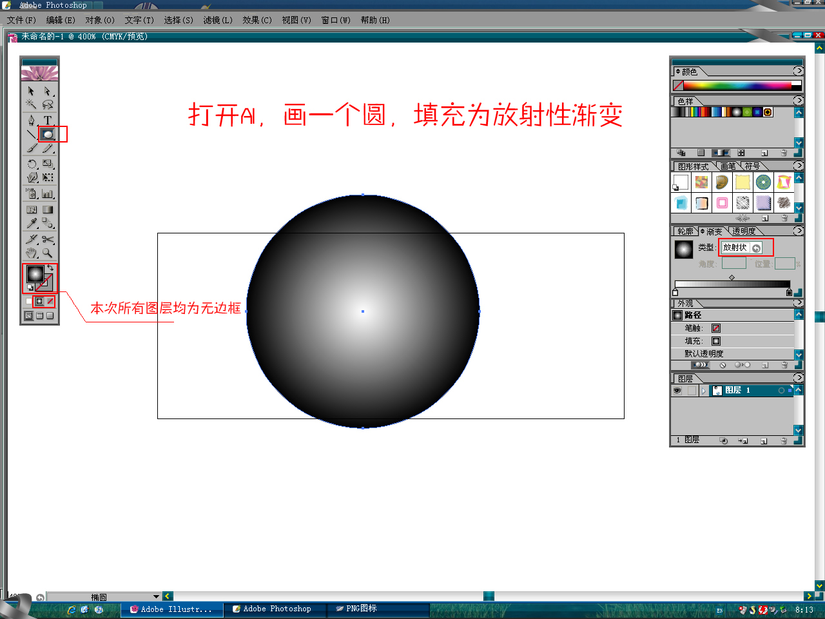Choose the Mesh tool
Viewport: 825px width, 619px height.
(31, 210)
